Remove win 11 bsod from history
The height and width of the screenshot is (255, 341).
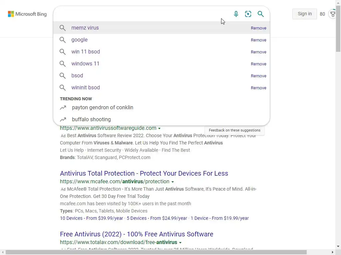pyautogui.click(x=258, y=52)
